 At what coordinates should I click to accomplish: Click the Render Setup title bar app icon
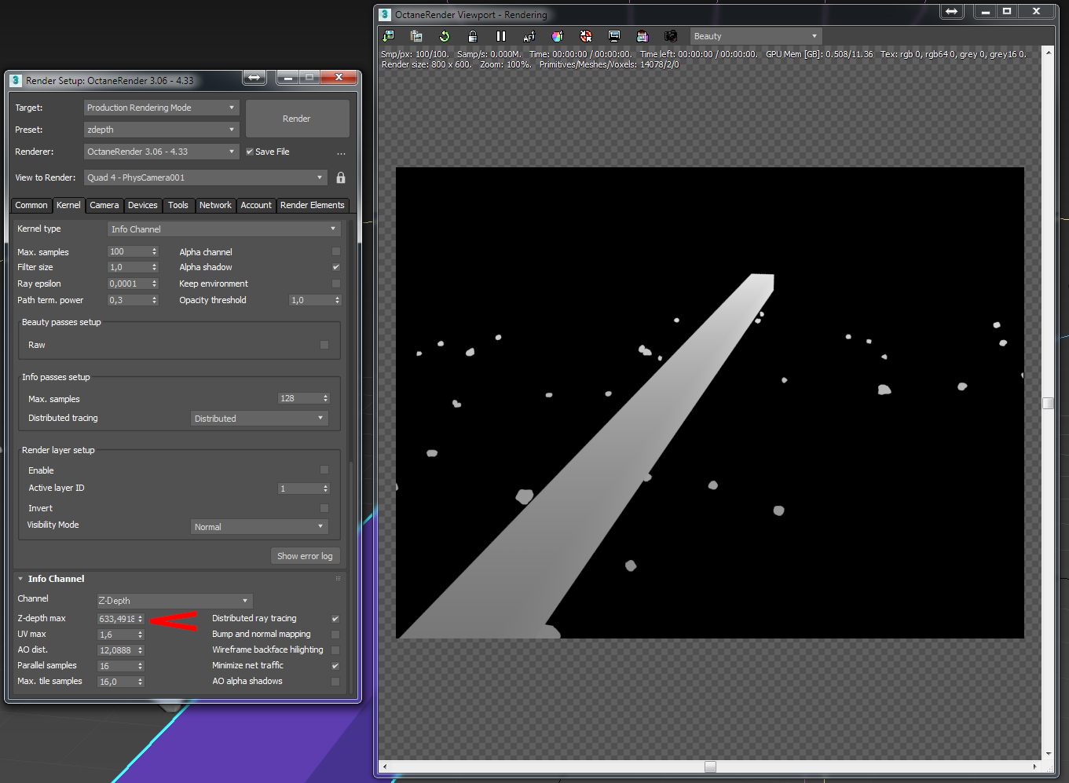point(16,80)
